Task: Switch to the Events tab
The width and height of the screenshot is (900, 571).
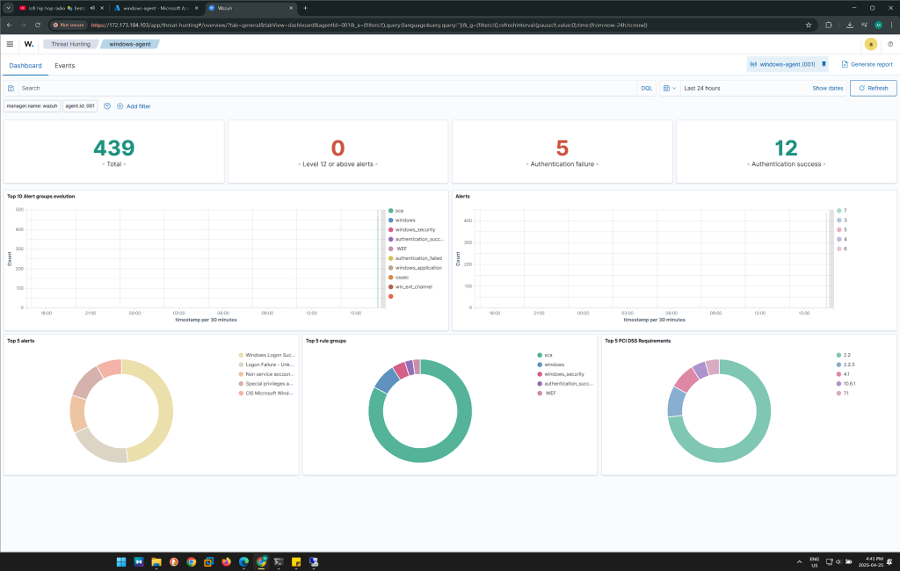Action: 65,65
